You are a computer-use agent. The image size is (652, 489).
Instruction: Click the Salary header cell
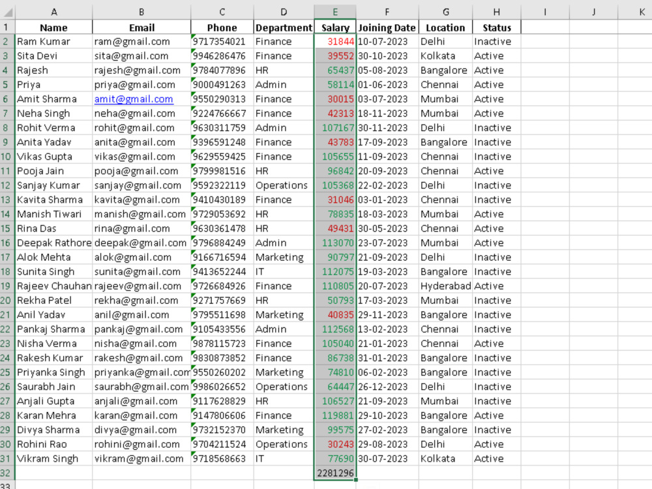click(x=335, y=27)
